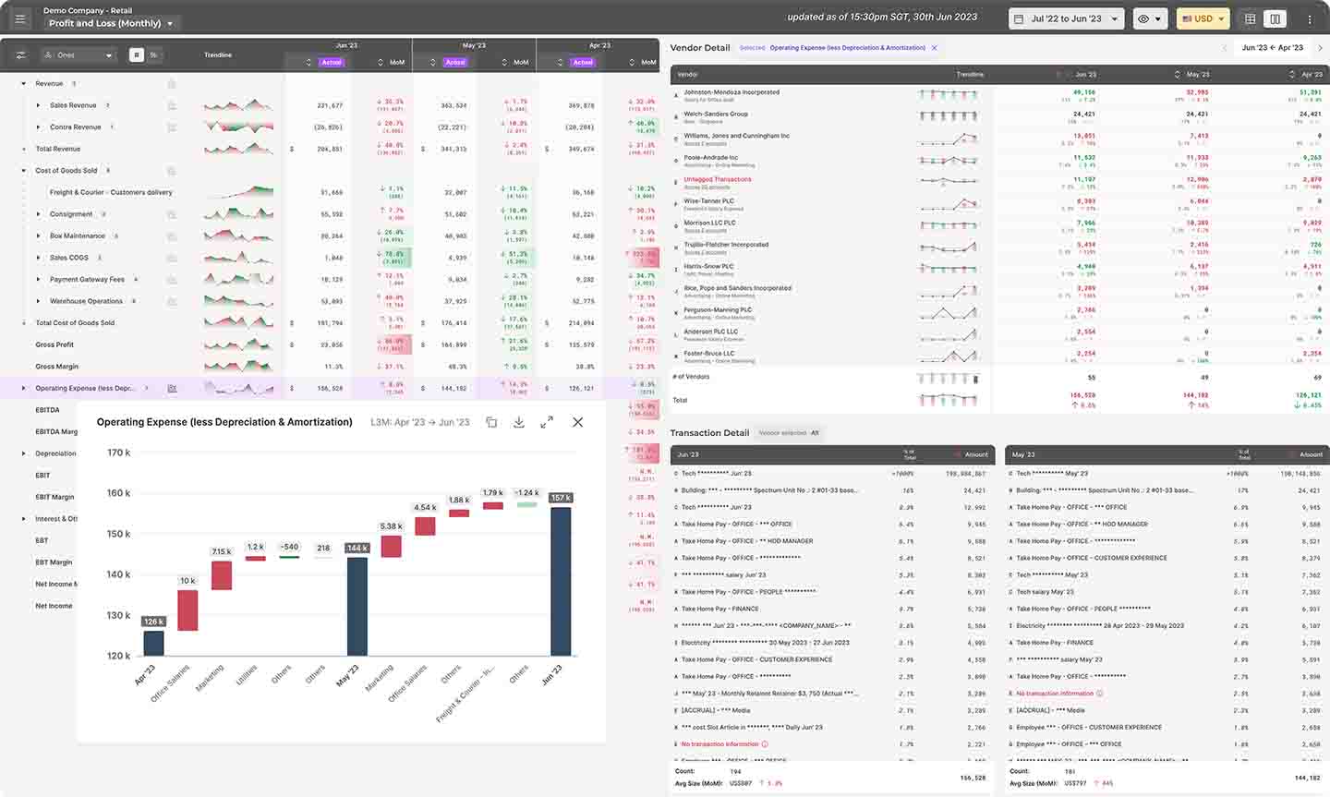Click Jun '23 ← Apr '23 period label
This screenshot has height=797, width=1330.
(1273, 48)
